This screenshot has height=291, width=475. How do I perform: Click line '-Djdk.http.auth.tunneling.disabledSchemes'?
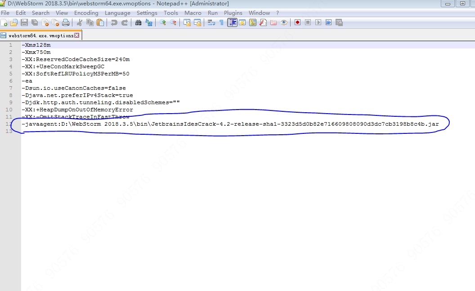point(101,102)
